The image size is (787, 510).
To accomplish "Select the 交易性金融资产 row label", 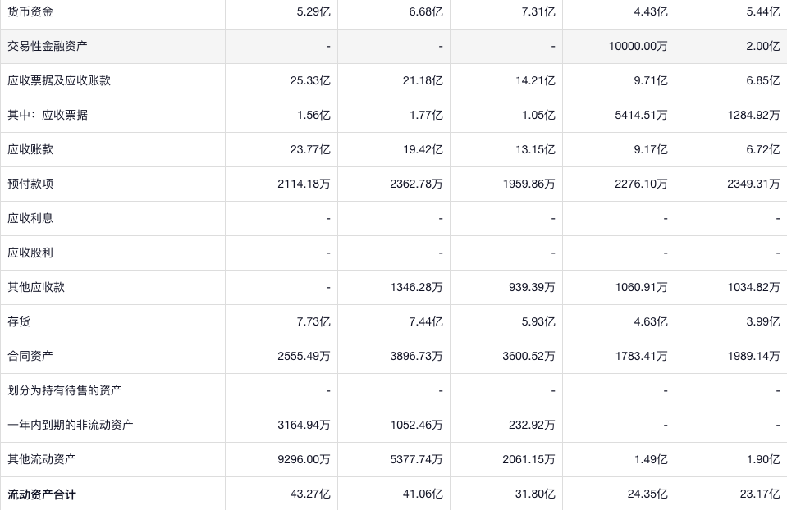I will click(48, 46).
